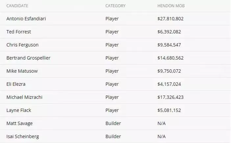Click N/A value in Isai Scheinberg row
The height and width of the screenshot is (143, 231).
(162, 136)
